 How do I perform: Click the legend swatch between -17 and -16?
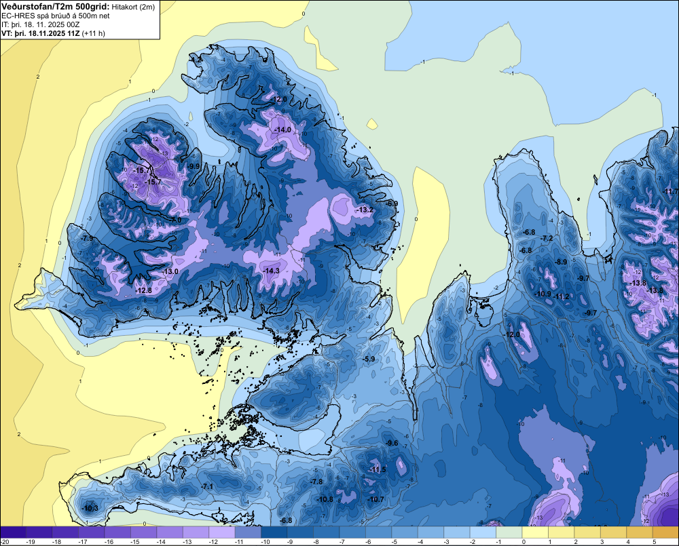92,532
